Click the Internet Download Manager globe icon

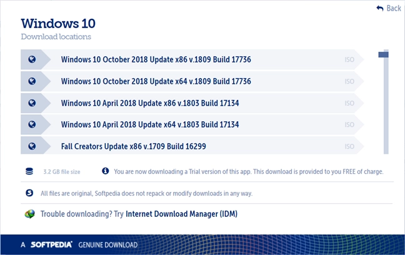pyautogui.click(x=30, y=214)
